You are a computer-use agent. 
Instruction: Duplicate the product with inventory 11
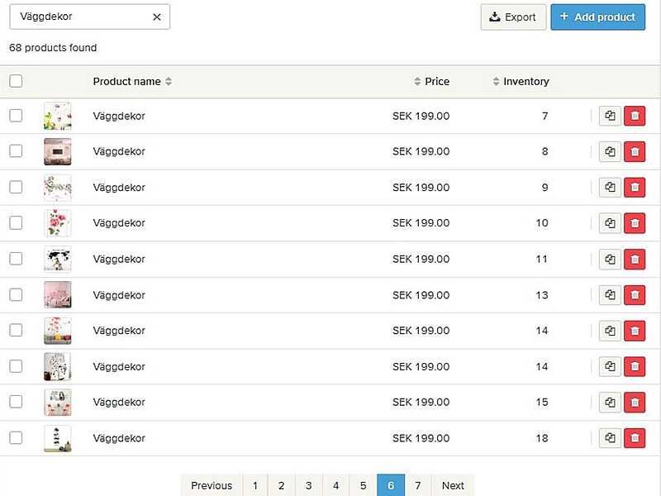(610, 260)
